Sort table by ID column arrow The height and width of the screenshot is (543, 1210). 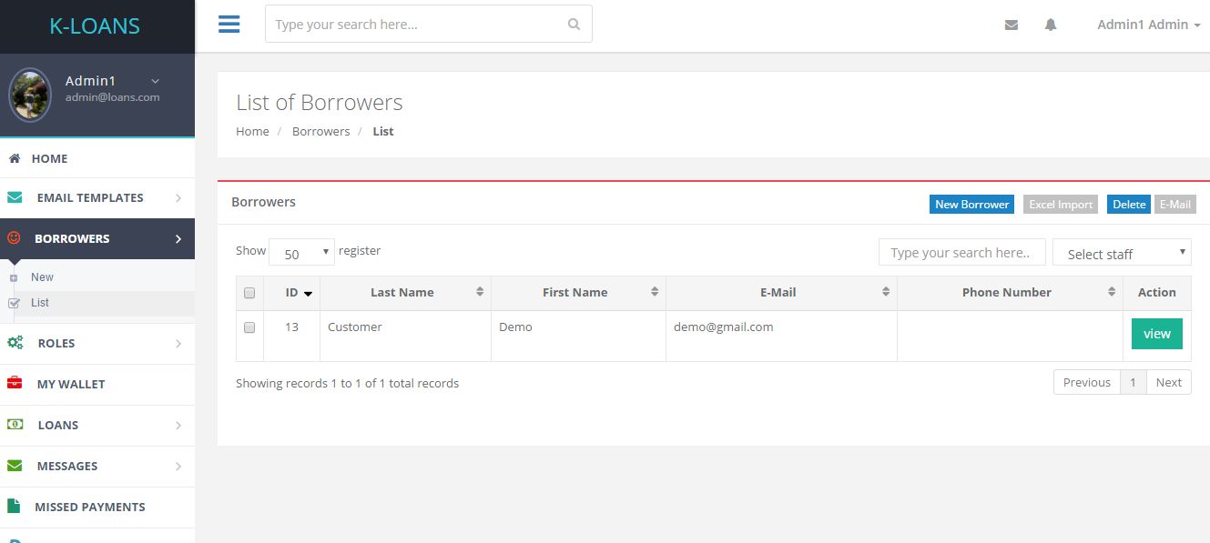(x=308, y=294)
